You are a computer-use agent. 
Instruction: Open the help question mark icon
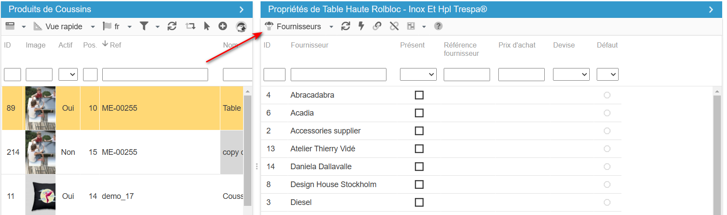[438, 26]
